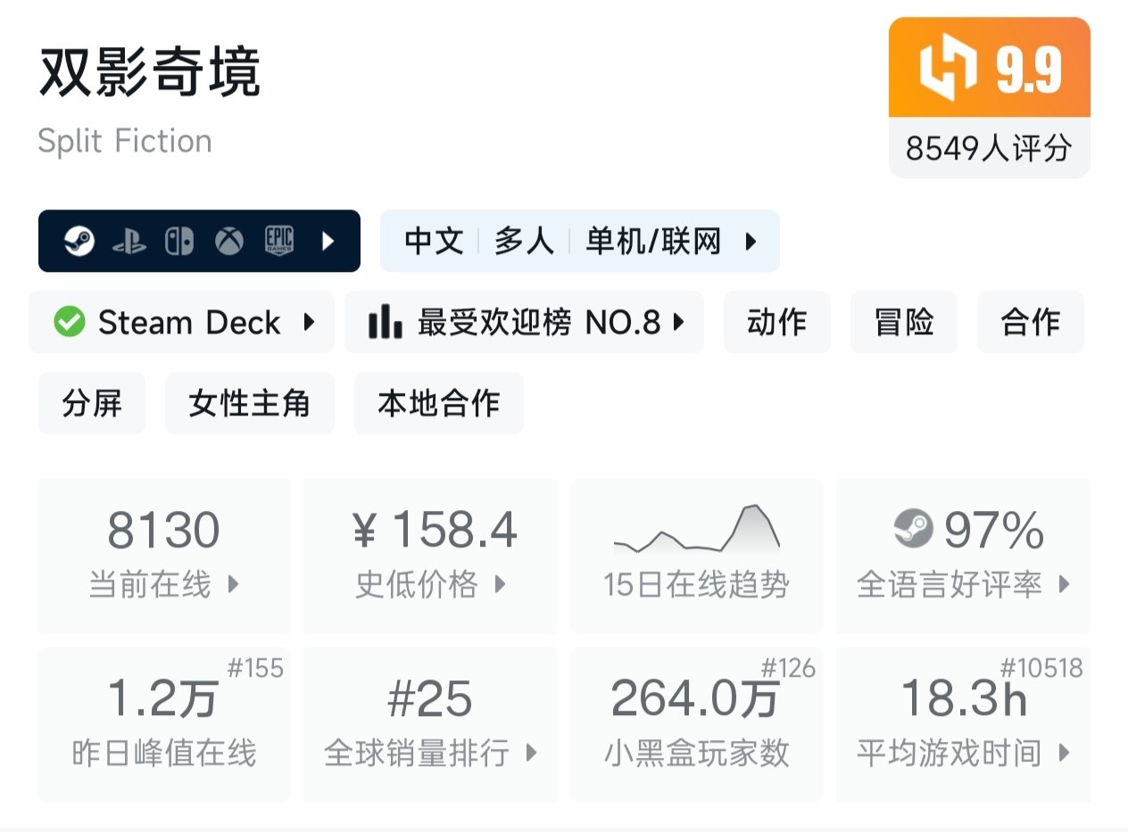Click the Nintendo Switch platform icon

(x=179, y=241)
